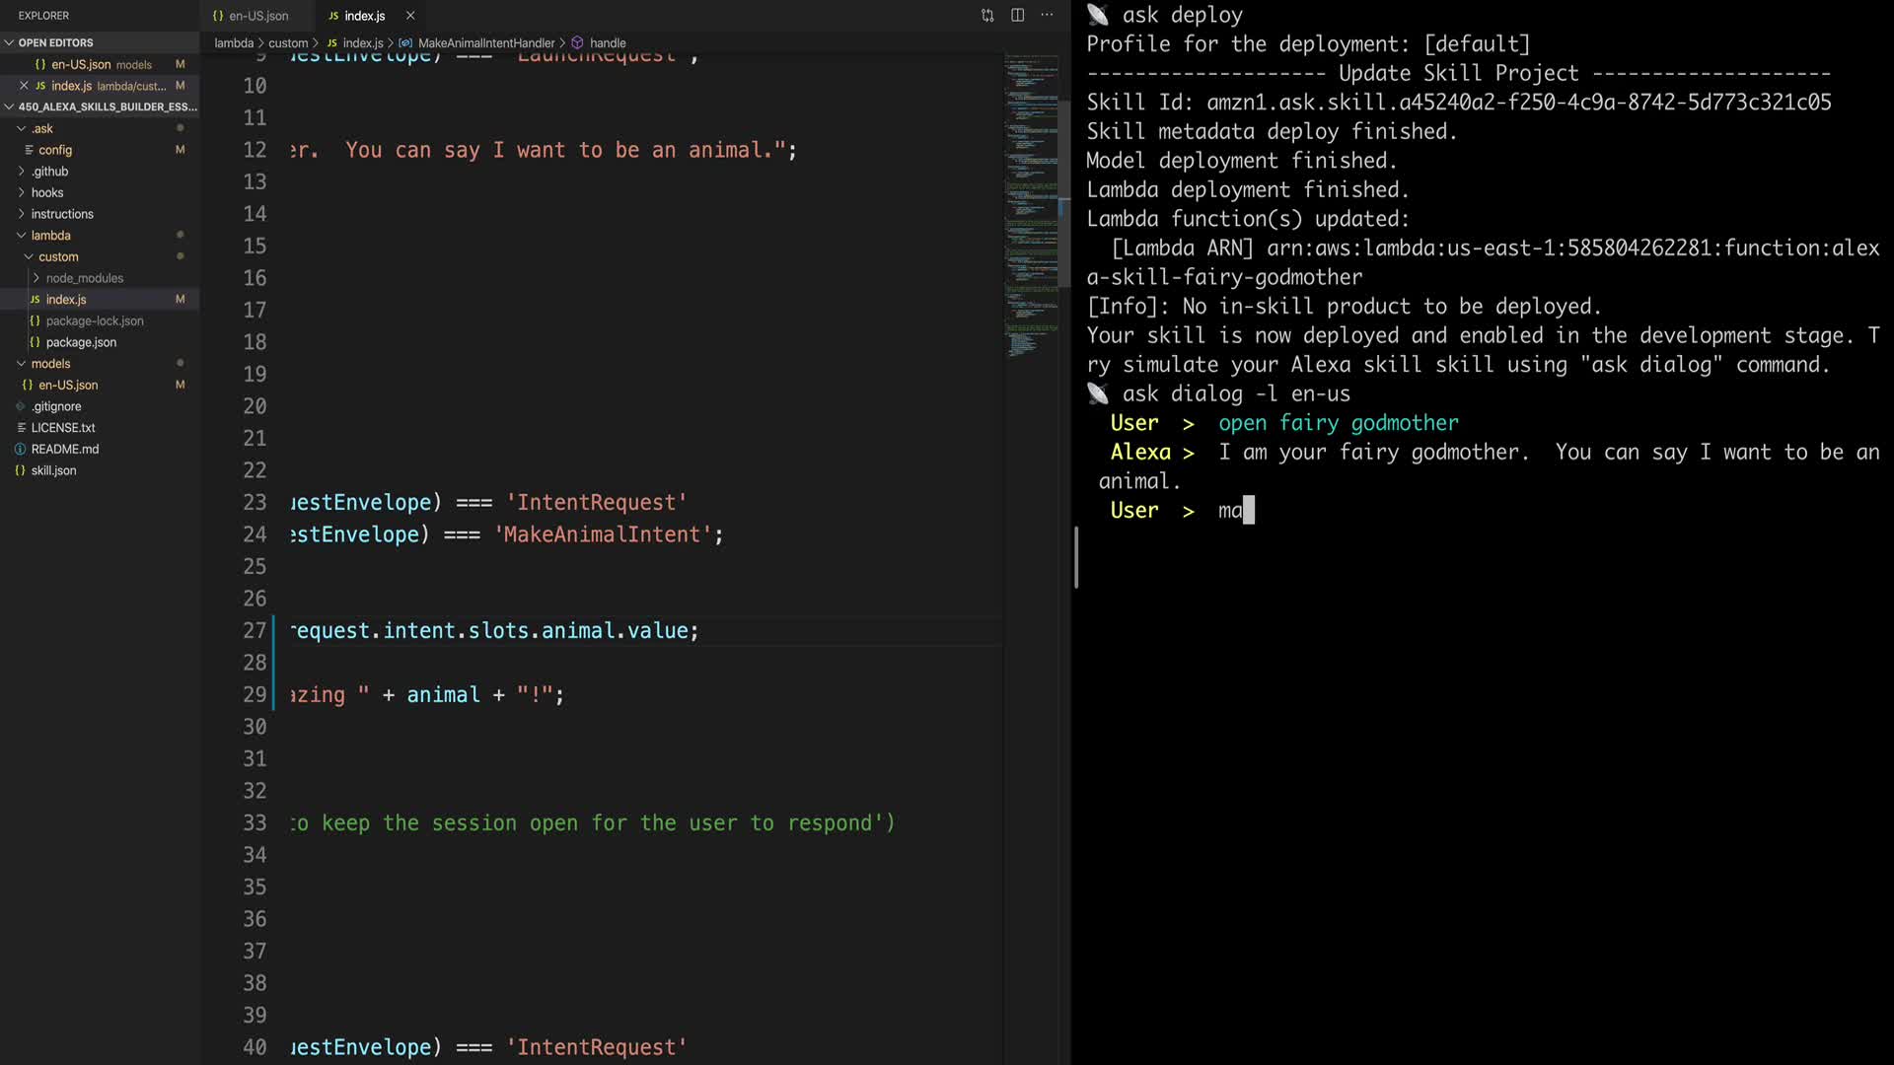This screenshot has width=1894, height=1065.
Task: Open package.json from the file tree
Action: coord(81,342)
